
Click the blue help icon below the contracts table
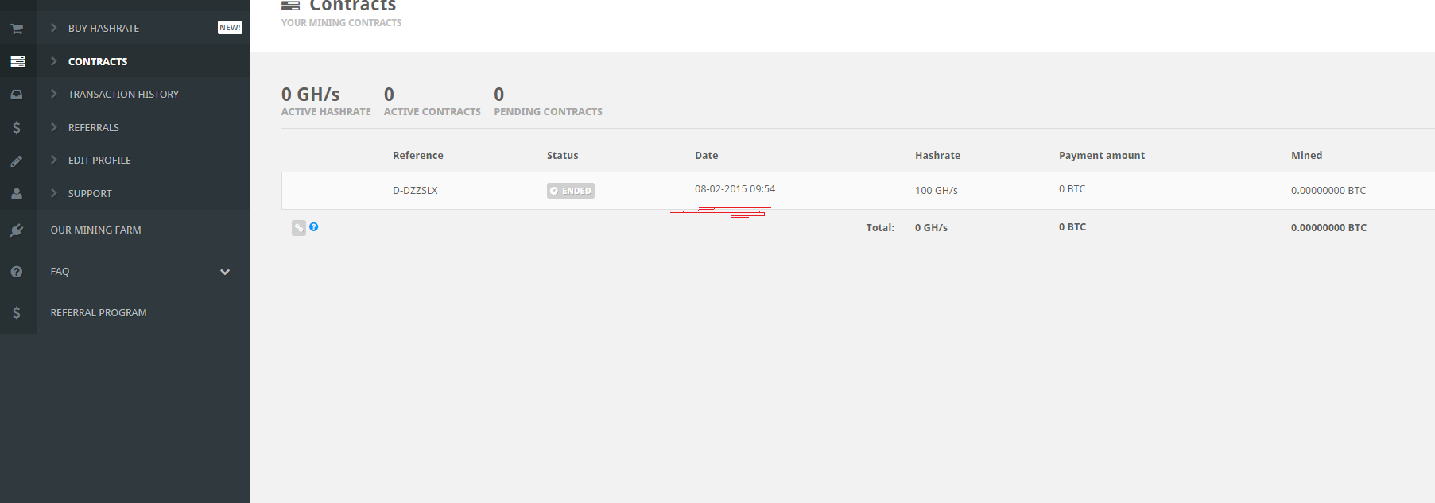(x=314, y=227)
